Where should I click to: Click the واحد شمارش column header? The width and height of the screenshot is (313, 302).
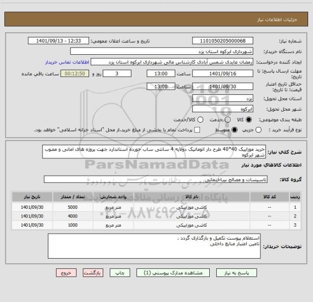pyautogui.click(x=114, y=197)
